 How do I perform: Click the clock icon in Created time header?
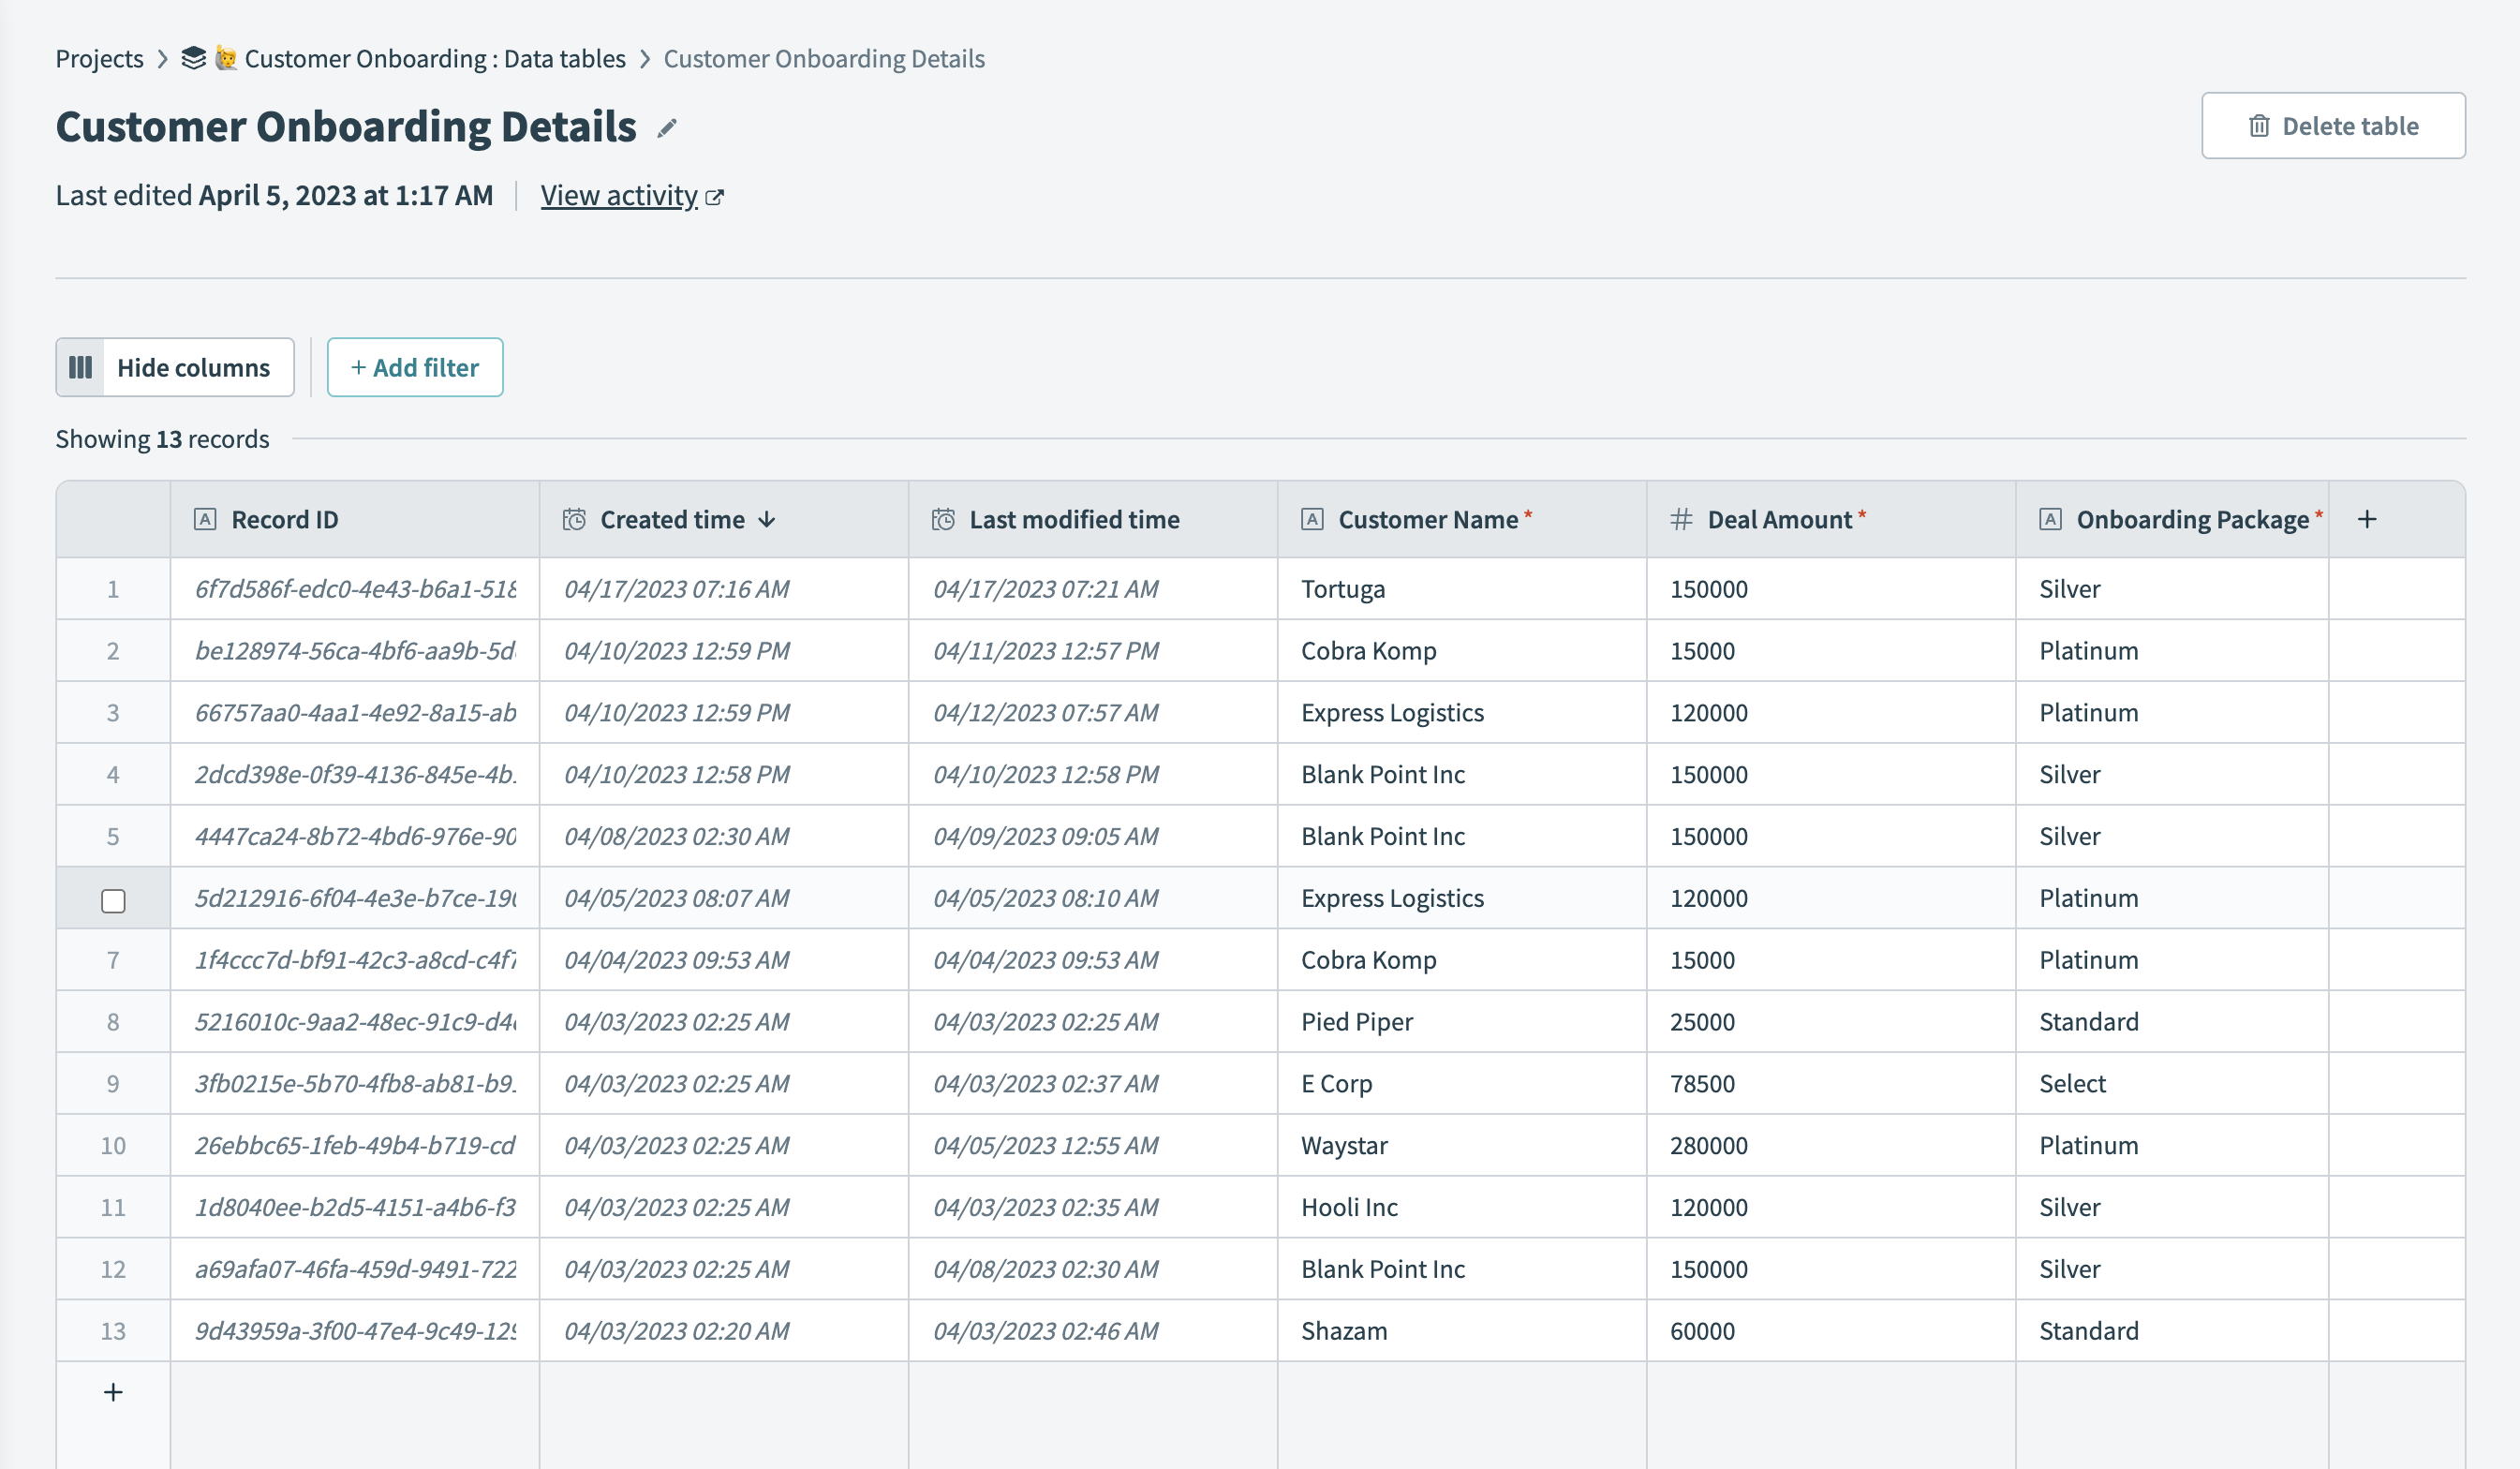click(573, 519)
